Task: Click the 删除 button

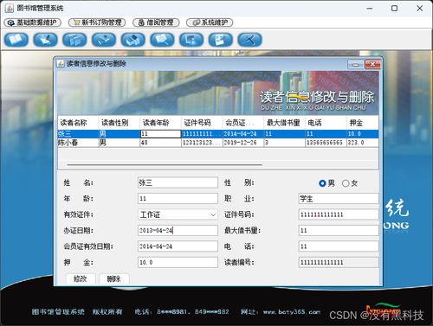Action: coord(114,278)
